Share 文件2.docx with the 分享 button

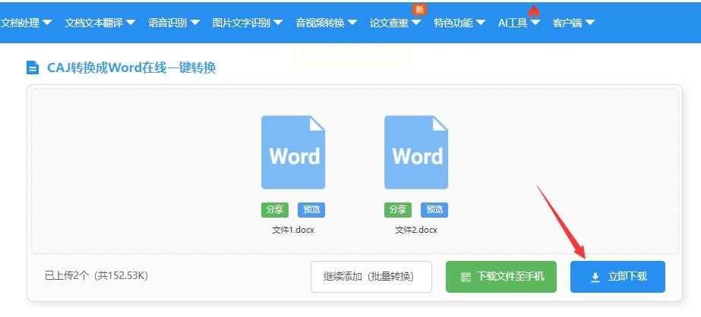click(398, 210)
